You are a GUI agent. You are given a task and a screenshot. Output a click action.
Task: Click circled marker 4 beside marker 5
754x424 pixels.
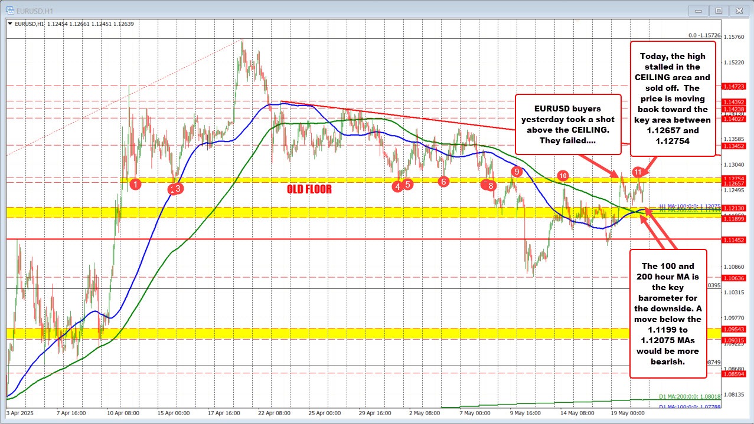coord(397,186)
